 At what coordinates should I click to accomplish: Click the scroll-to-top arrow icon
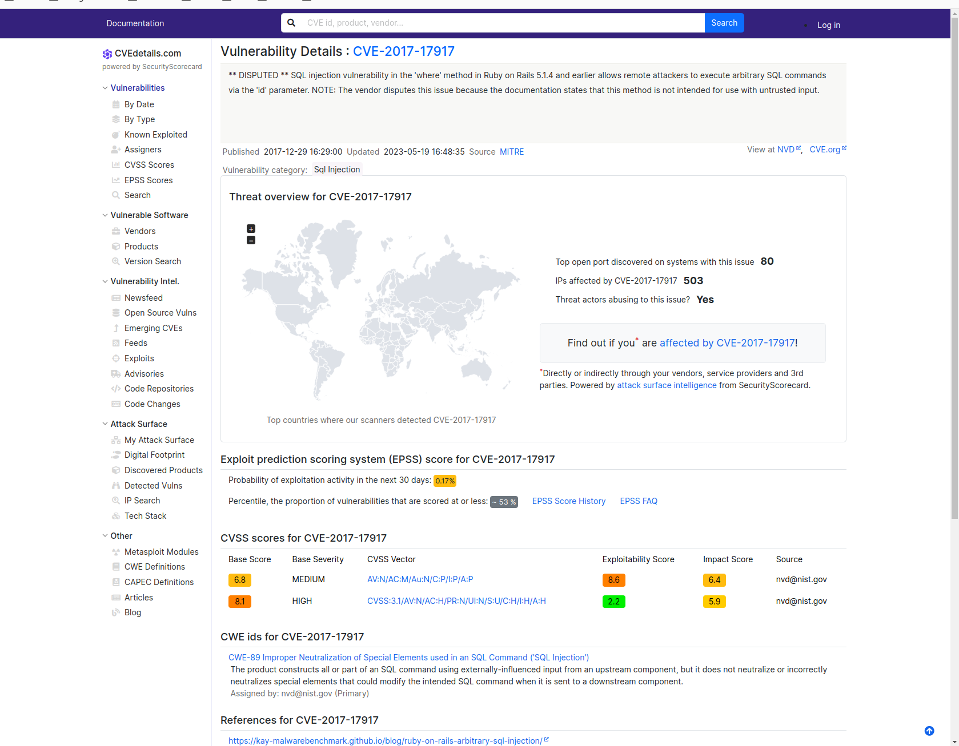(929, 731)
